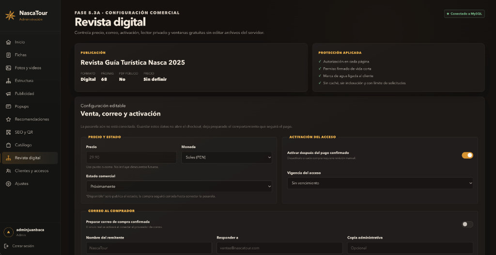The width and height of the screenshot is (496, 255).
Task: Click the Revista Guía Turística Nasca 2025 title
Action: [133, 62]
